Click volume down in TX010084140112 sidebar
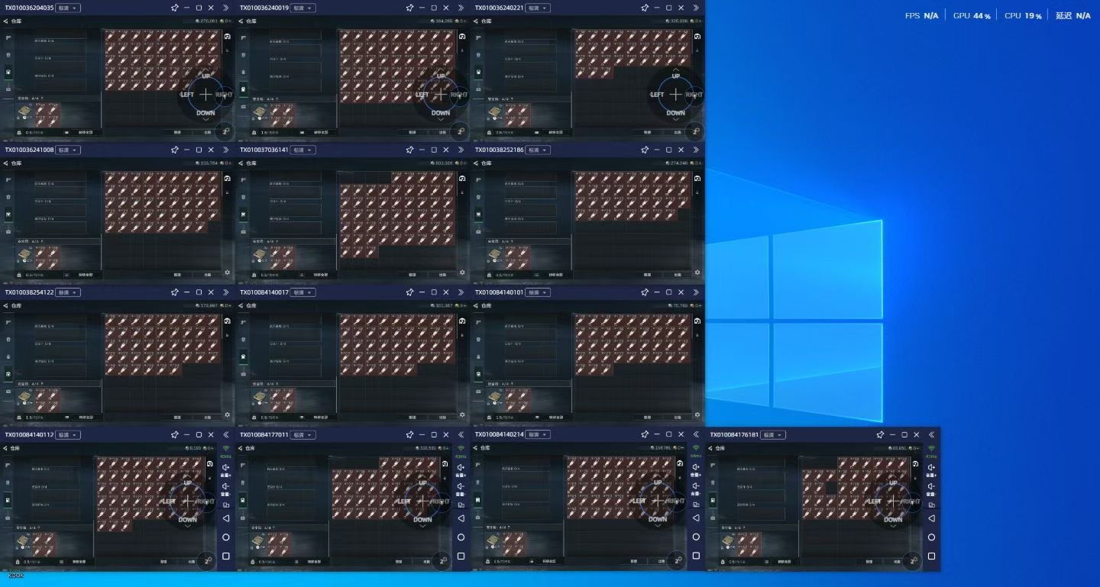Image resolution: width=1100 pixels, height=587 pixels. pos(225,487)
